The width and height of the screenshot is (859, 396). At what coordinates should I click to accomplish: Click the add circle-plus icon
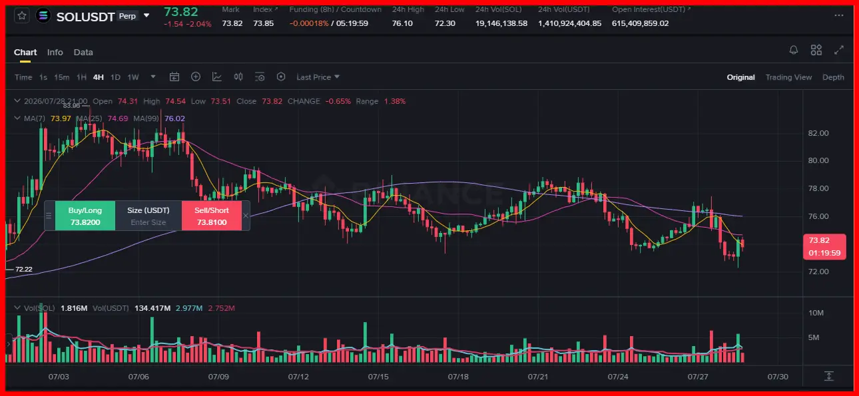[196, 77]
